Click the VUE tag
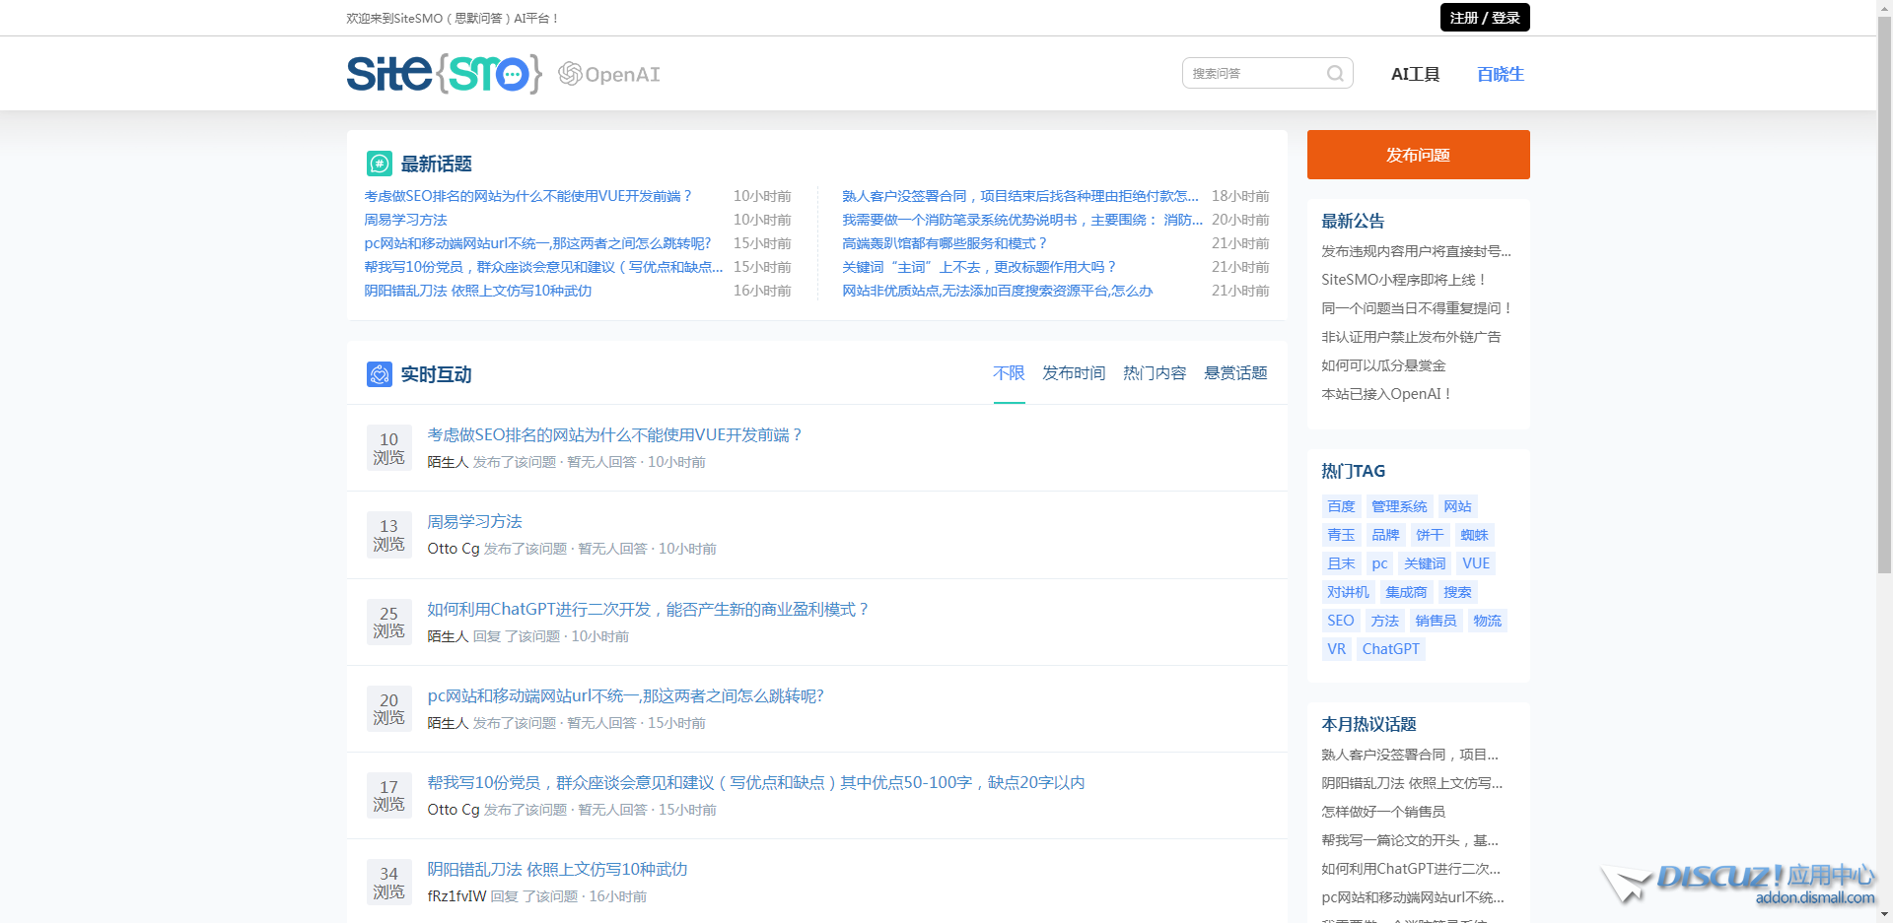 [1475, 562]
